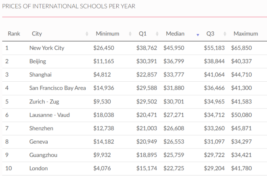Sort the table by the Rank header
The image size is (267, 176).
click(14, 34)
